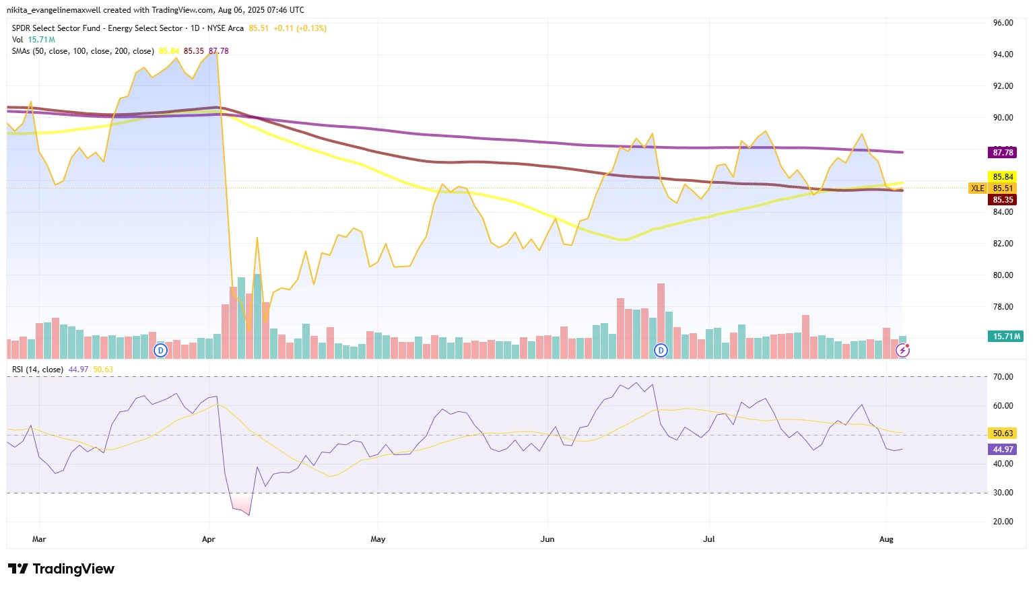This screenshot has height=589, width=1033.
Task: Click the 96.00 price axis label
Action: tap(1003, 23)
